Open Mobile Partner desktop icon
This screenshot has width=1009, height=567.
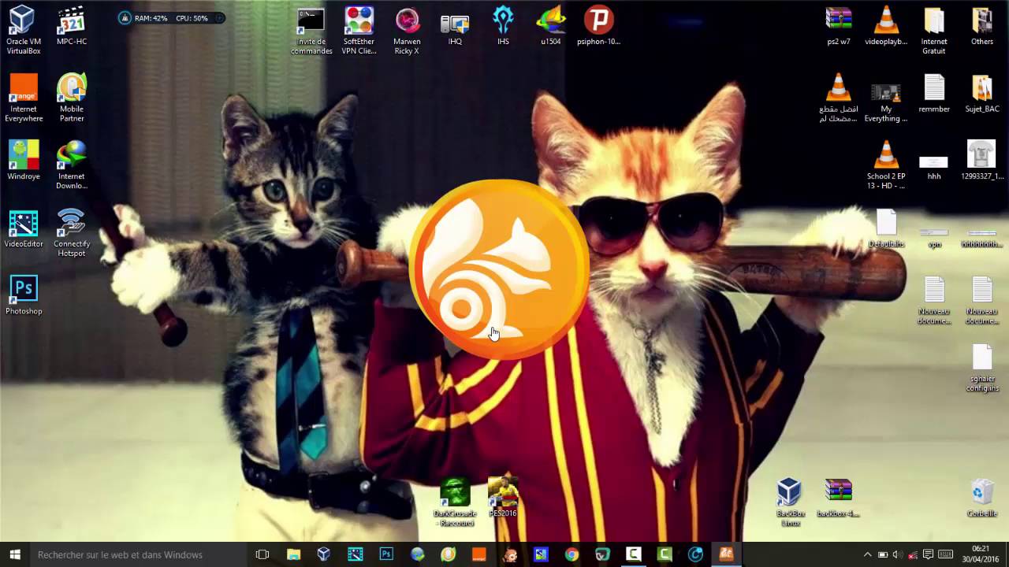(x=72, y=98)
